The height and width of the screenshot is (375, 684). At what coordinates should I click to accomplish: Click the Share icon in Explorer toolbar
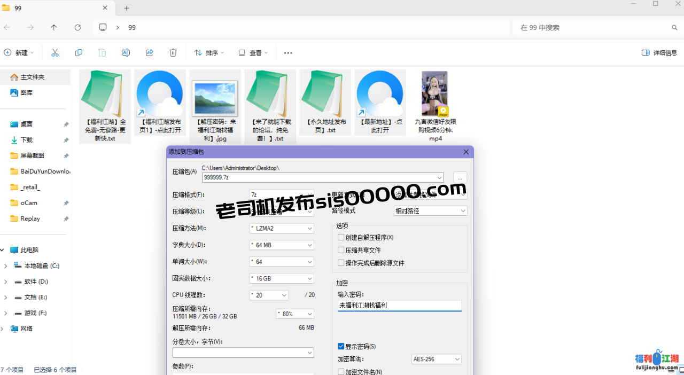pyautogui.click(x=149, y=52)
